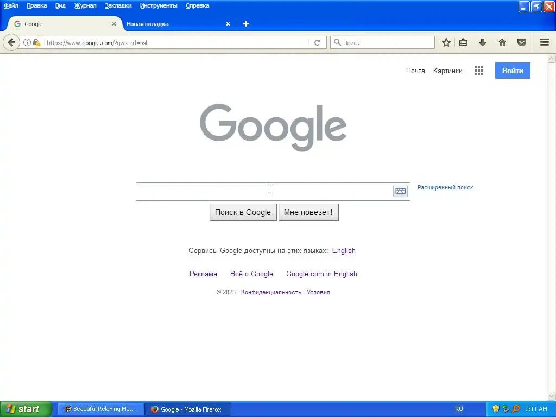Open the Всё о Google link
Image resolution: width=556 pixels, height=417 pixels.
pos(251,274)
